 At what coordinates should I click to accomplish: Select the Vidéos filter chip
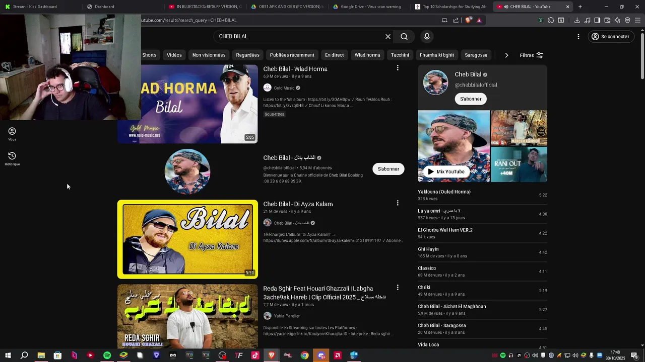pos(174,55)
